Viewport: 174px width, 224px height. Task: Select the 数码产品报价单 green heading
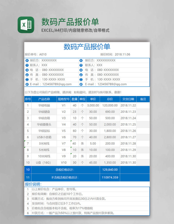point(70,22)
